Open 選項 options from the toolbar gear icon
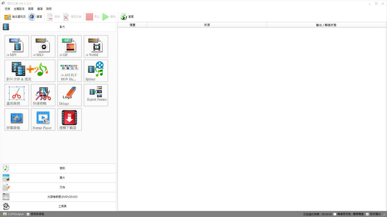387x217 pixels. click(35, 17)
